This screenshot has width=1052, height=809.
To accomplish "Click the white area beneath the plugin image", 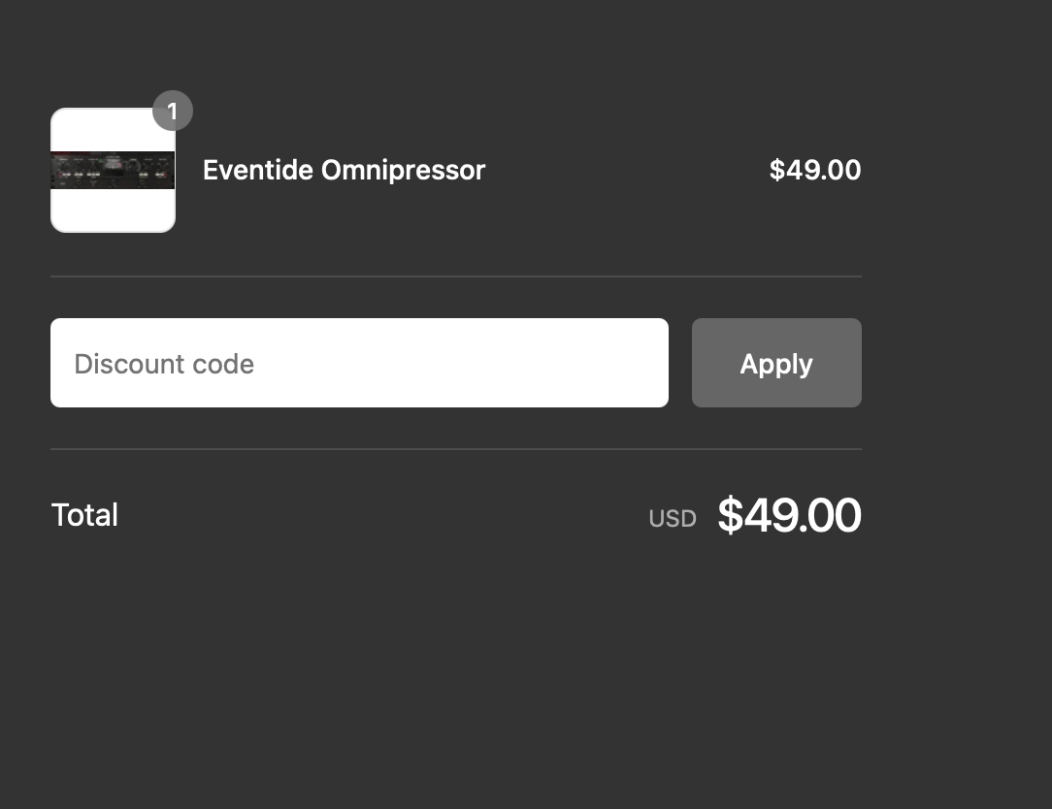I will (113, 210).
